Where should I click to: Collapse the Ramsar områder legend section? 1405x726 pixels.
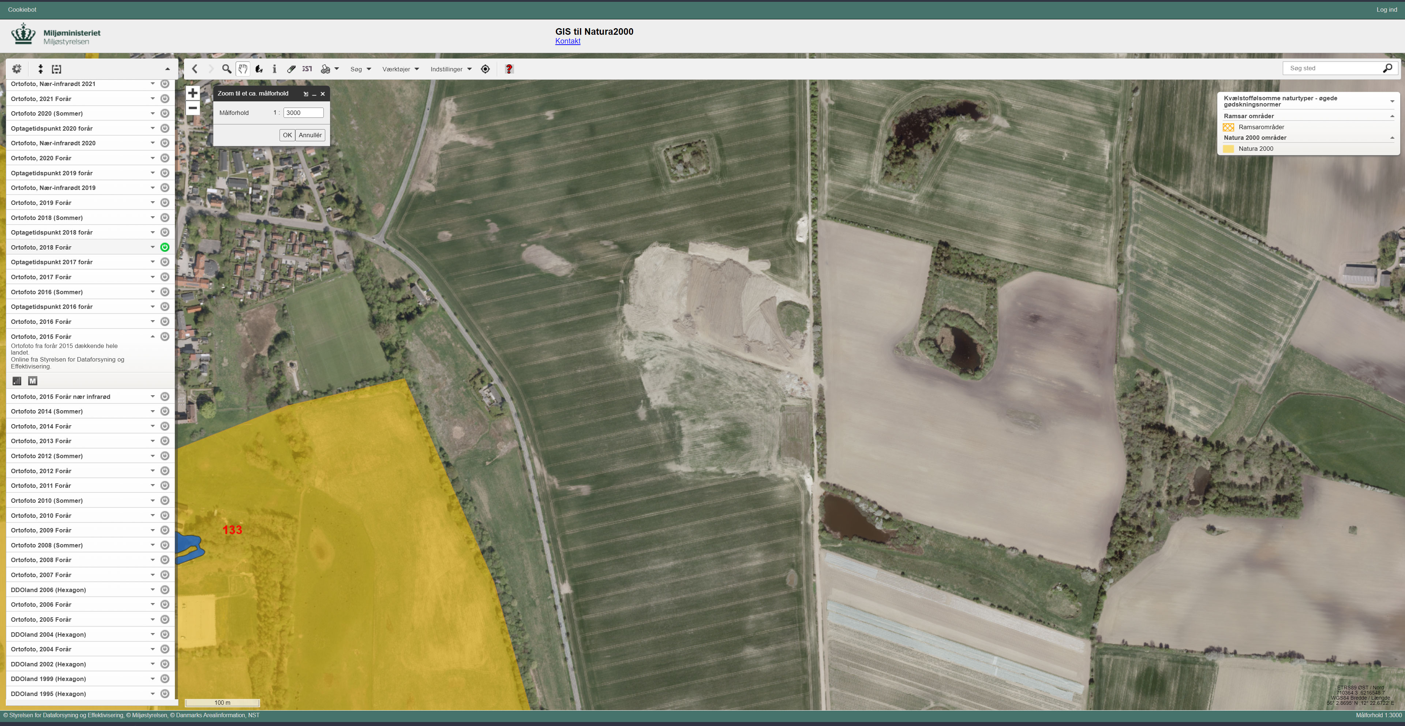click(1392, 116)
